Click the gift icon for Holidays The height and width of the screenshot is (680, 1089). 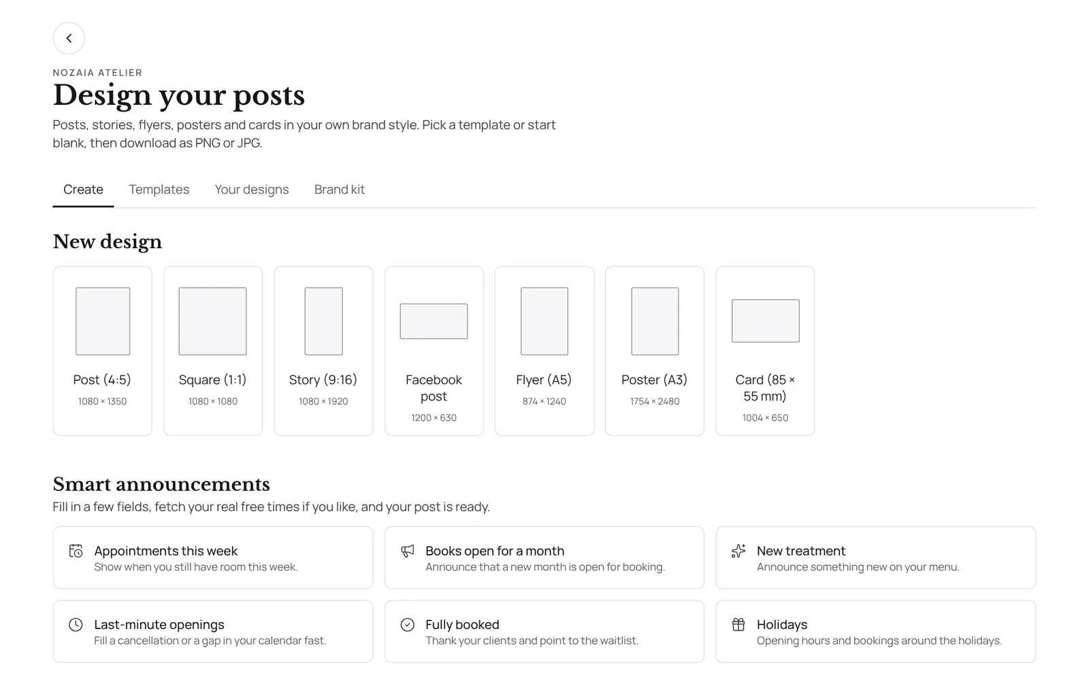tap(738, 624)
